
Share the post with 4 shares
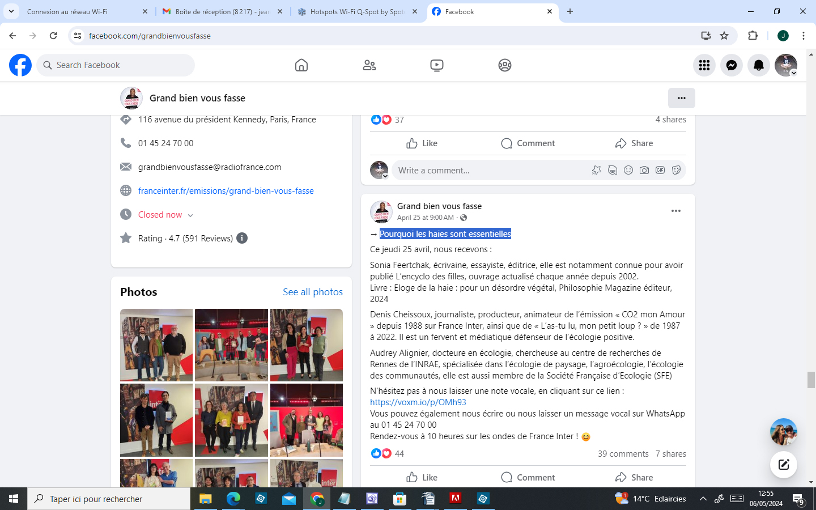(x=634, y=143)
